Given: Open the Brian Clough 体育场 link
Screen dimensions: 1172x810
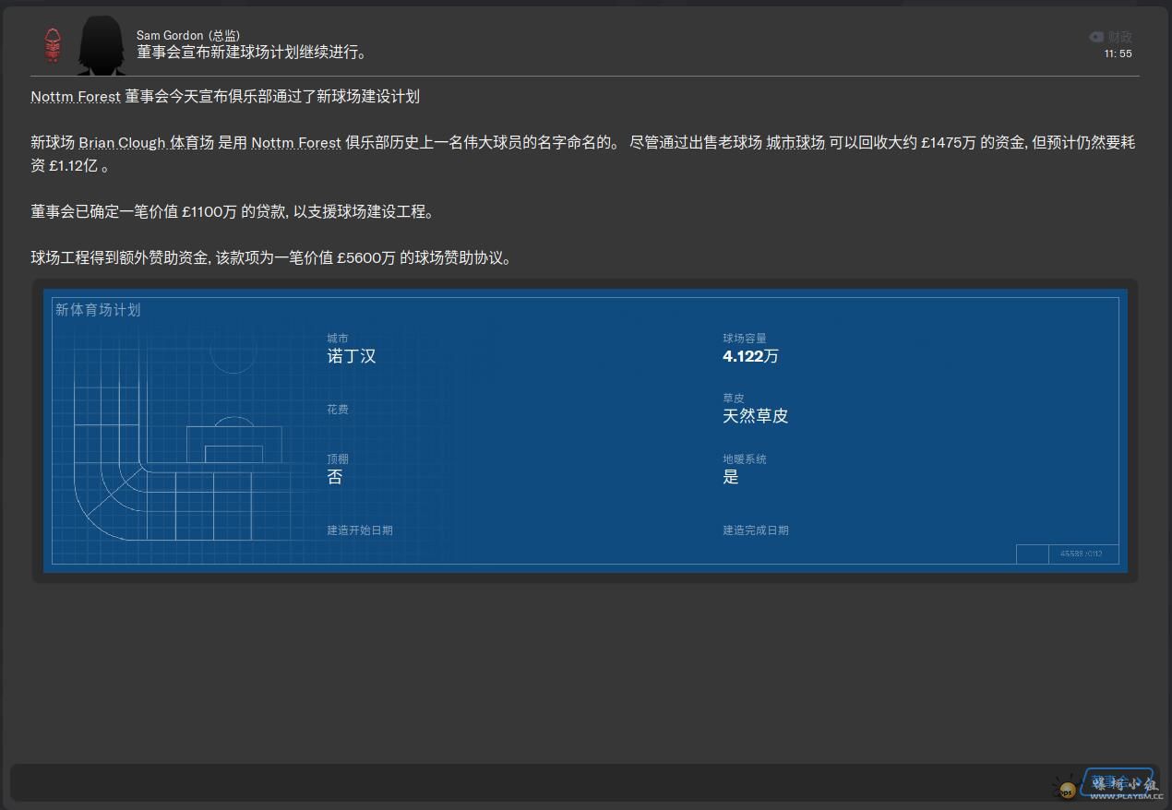Looking at the screenshot, I should [147, 143].
